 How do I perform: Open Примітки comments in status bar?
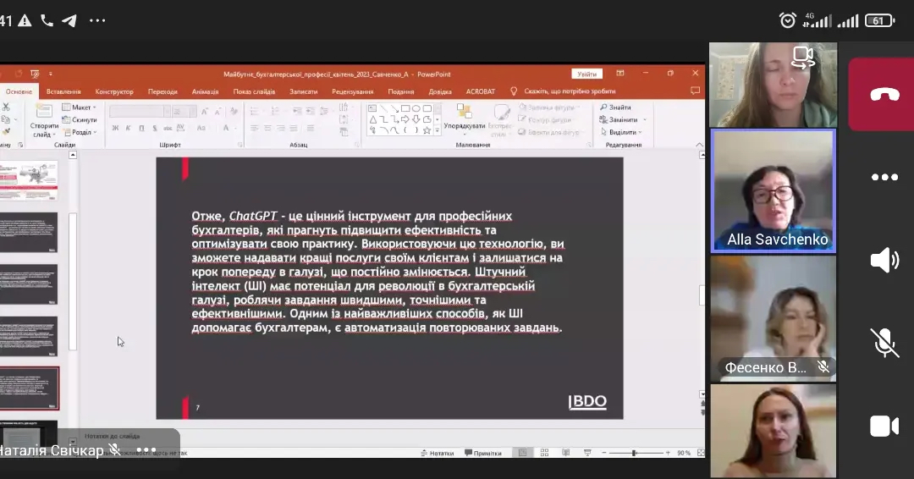click(x=483, y=453)
